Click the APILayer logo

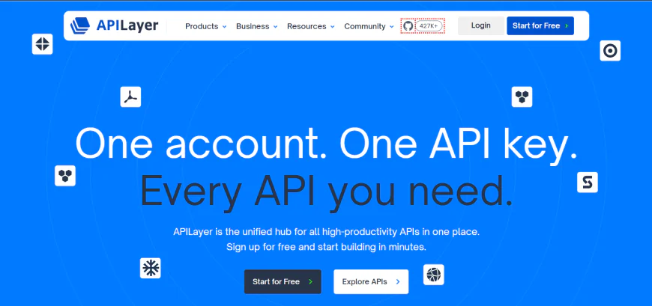coord(115,25)
